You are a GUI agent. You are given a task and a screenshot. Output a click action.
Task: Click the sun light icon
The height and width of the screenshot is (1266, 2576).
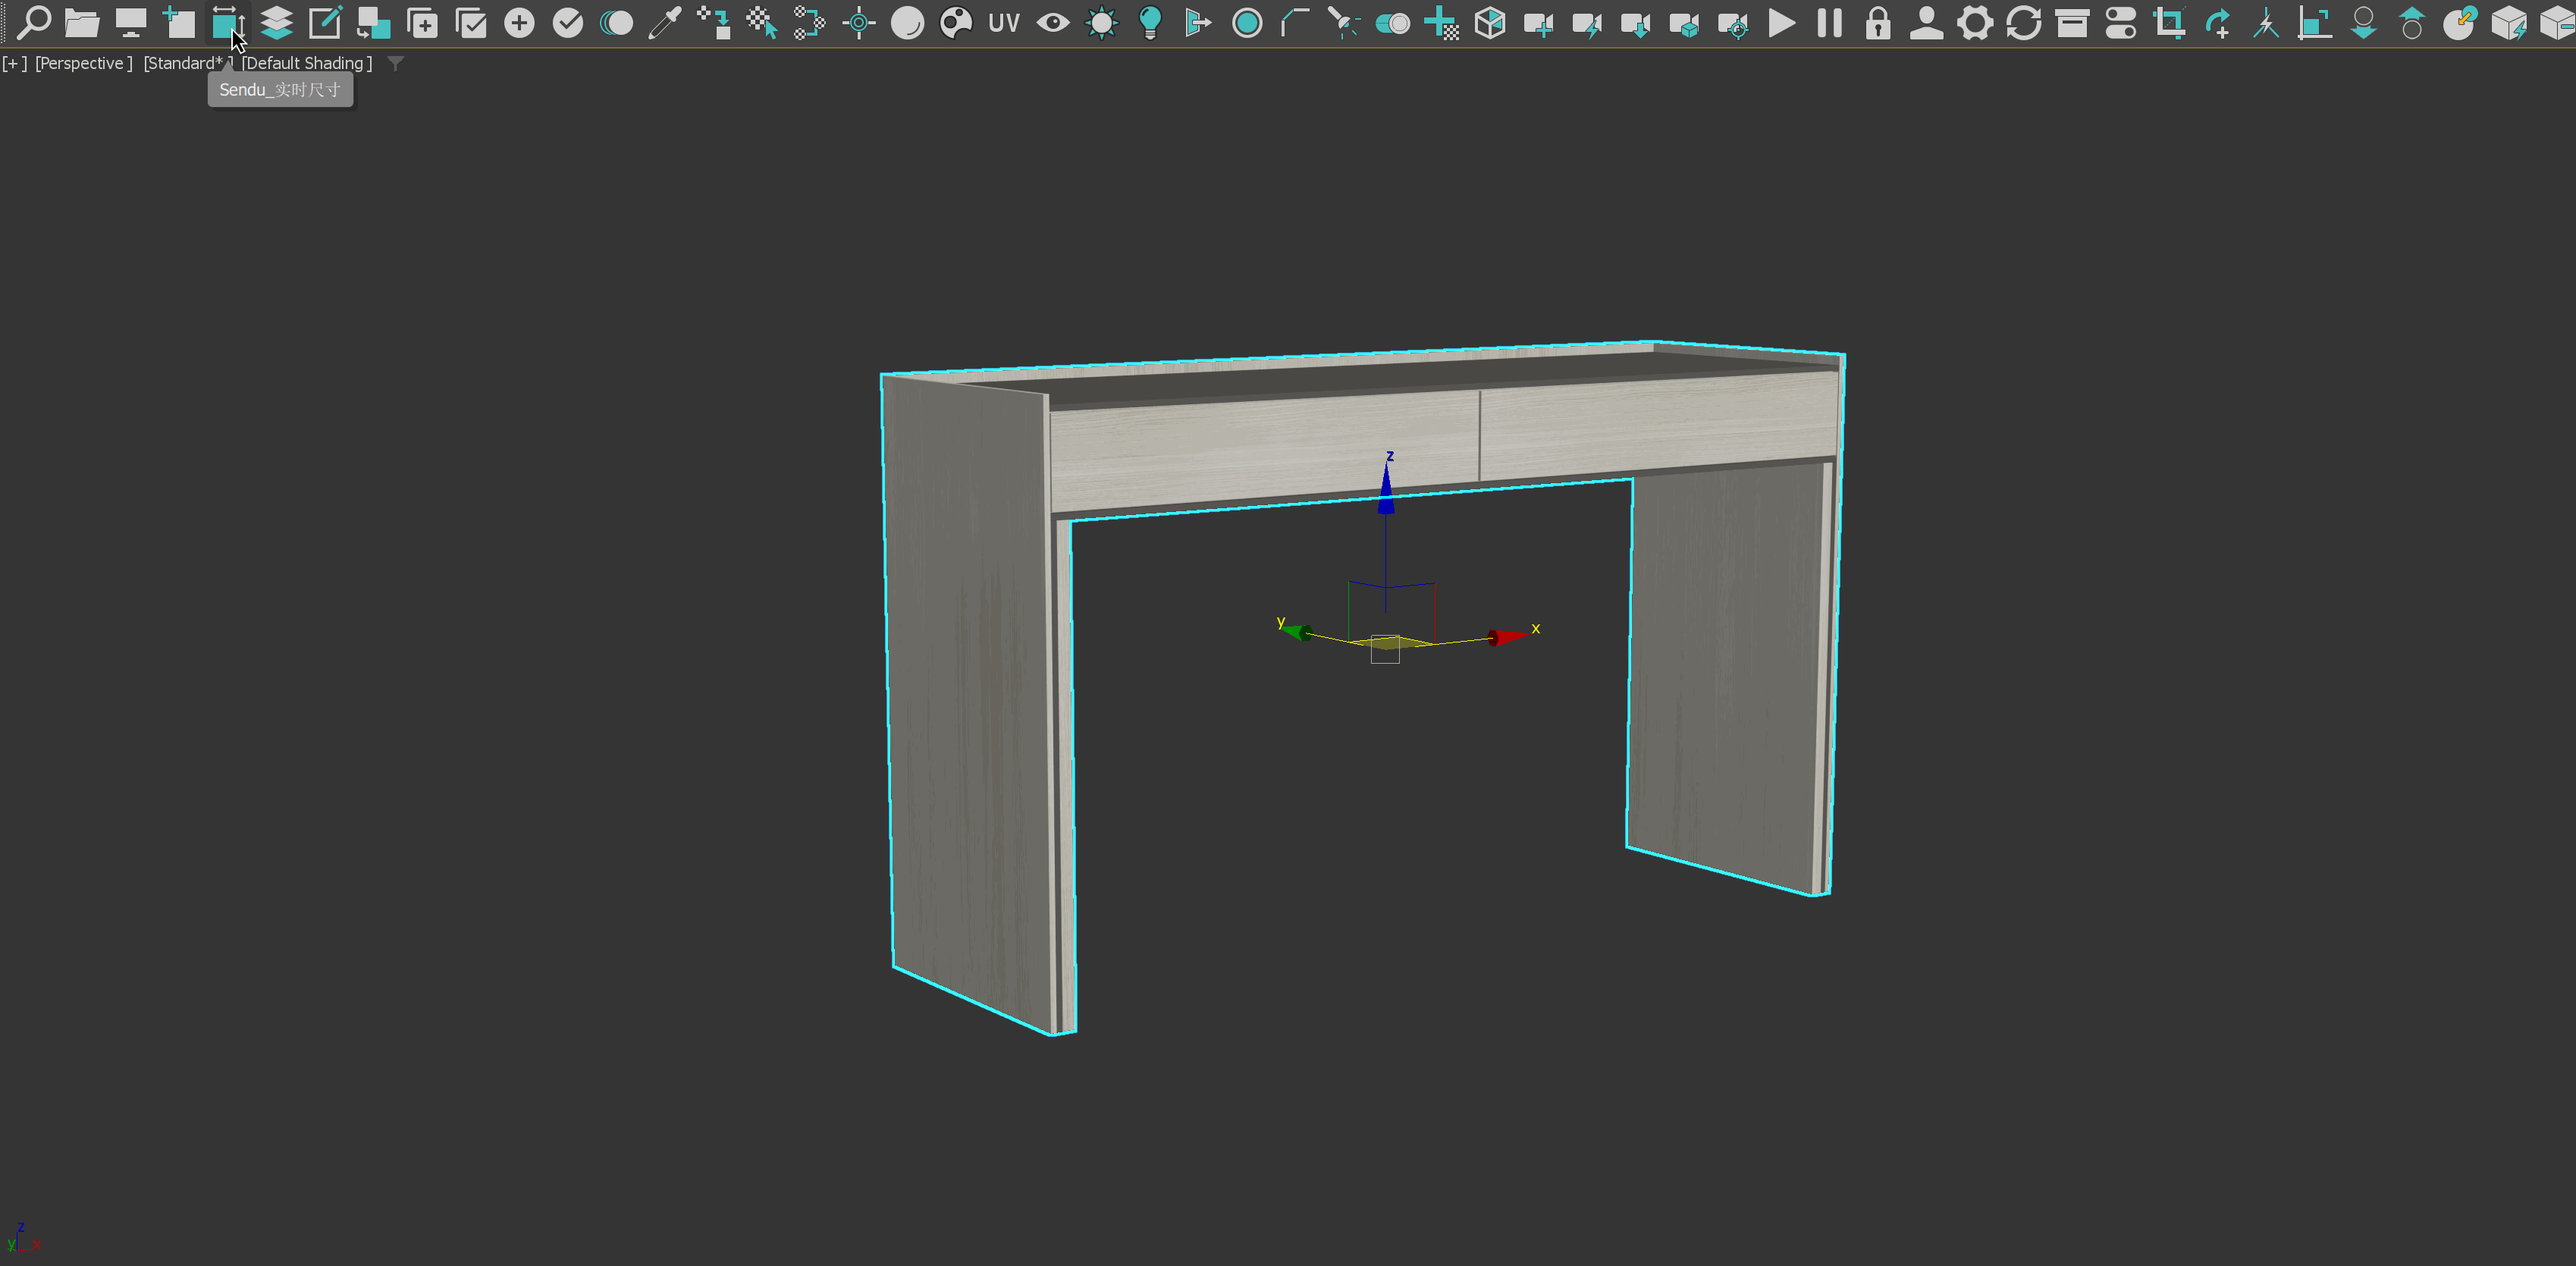1101,22
